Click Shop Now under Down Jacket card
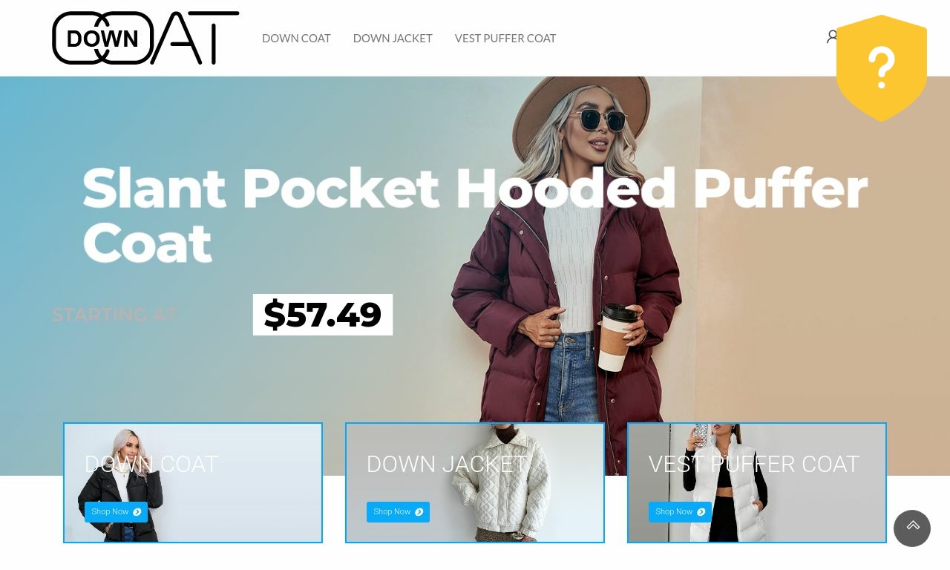This screenshot has width=950, height=570. tap(398, 512)
